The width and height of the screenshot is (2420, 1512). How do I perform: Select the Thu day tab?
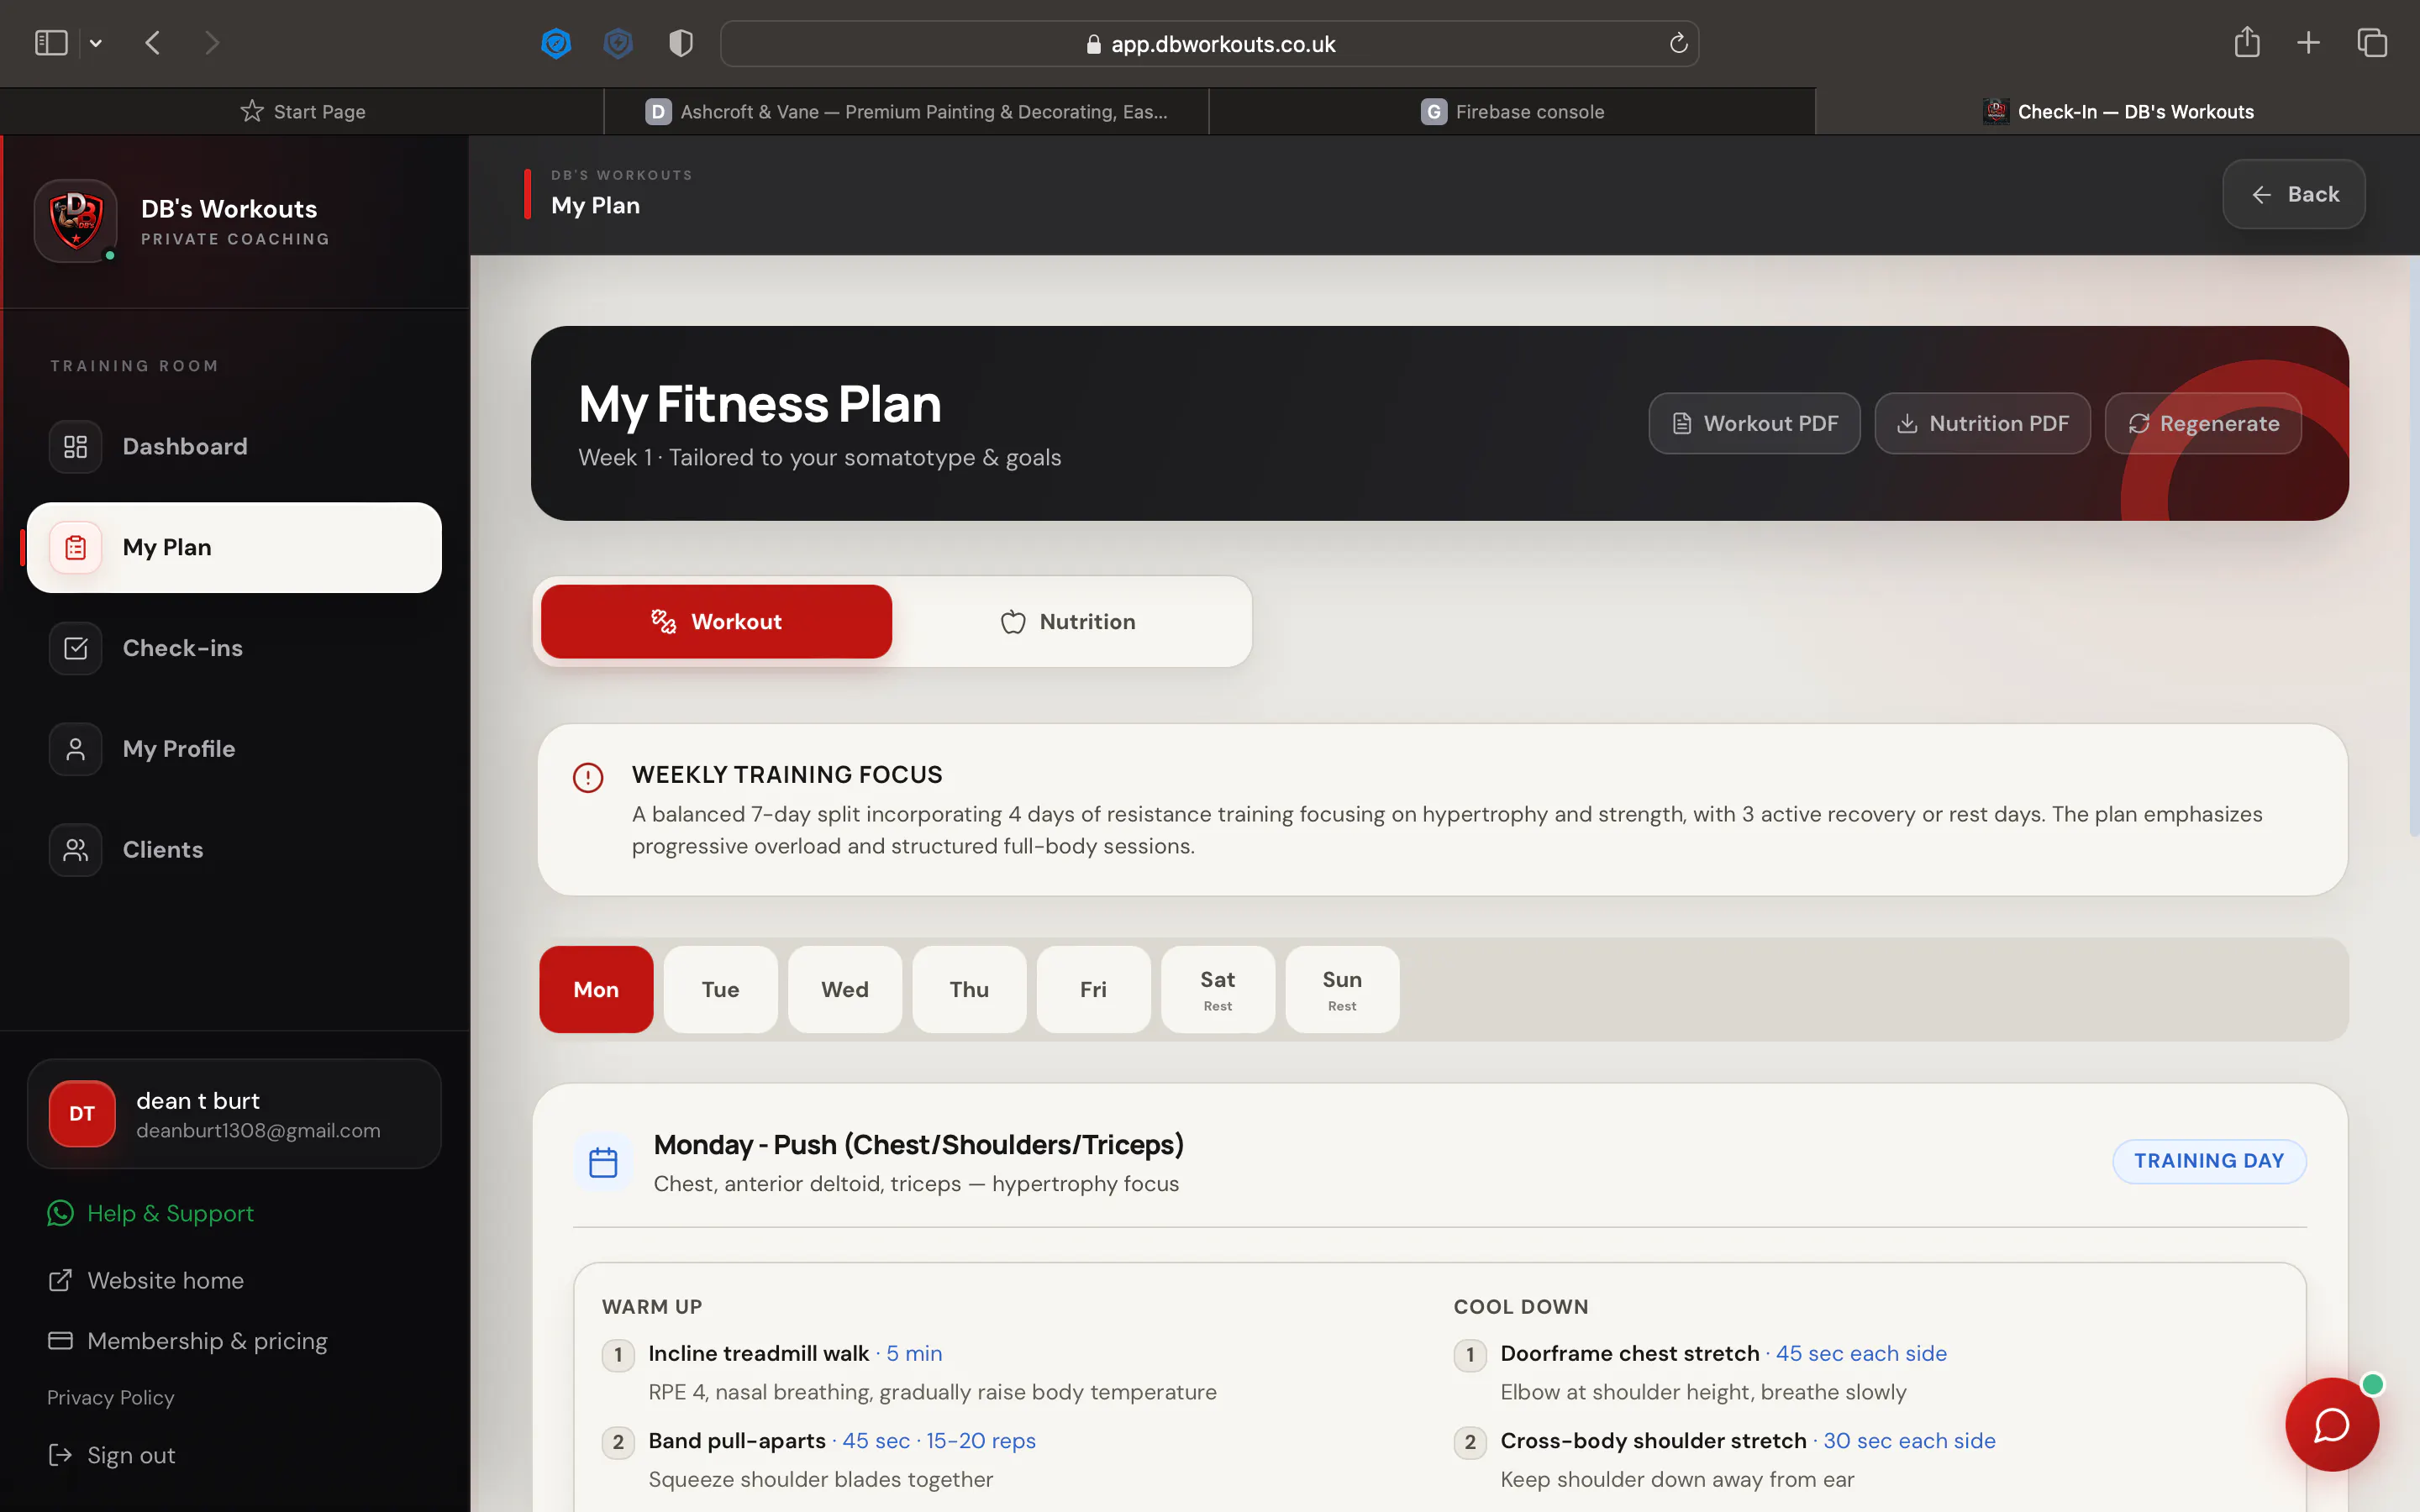pyautogui.click(x=969, y=990)
